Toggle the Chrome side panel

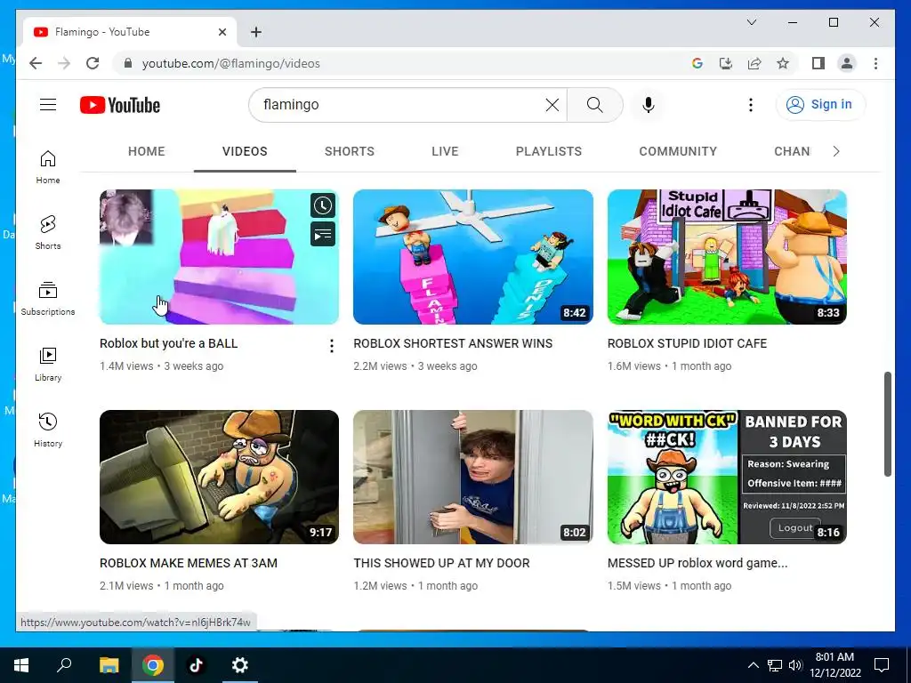[x=818, y=63]
